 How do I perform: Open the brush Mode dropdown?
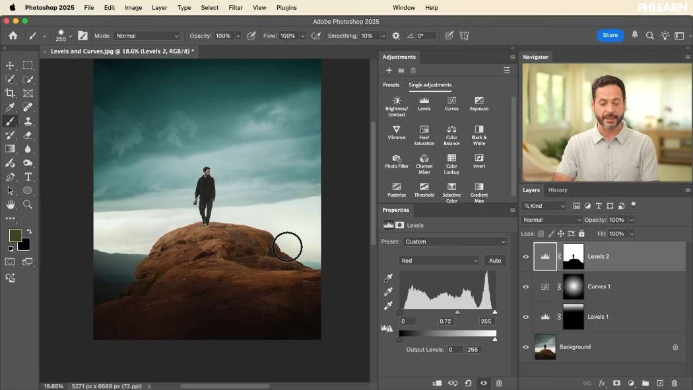tap(147, 36)
